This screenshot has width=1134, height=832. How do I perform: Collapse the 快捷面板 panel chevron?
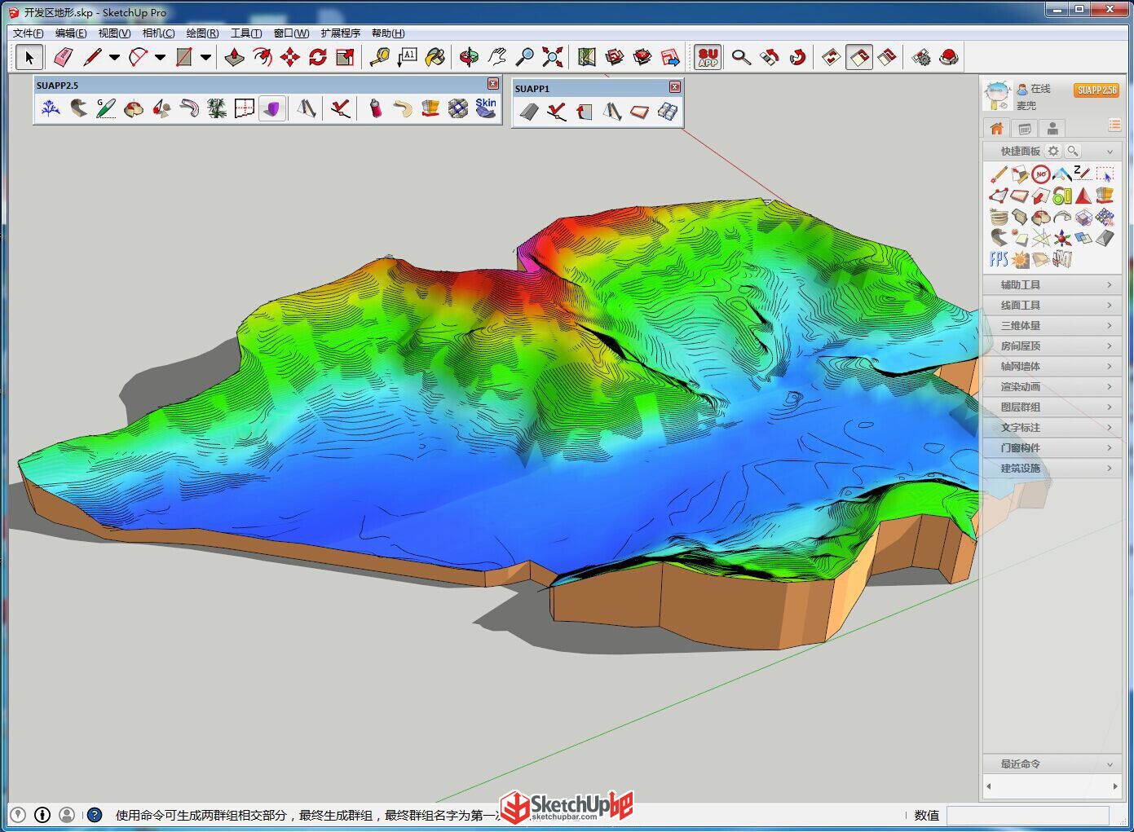pos(1110,152)
